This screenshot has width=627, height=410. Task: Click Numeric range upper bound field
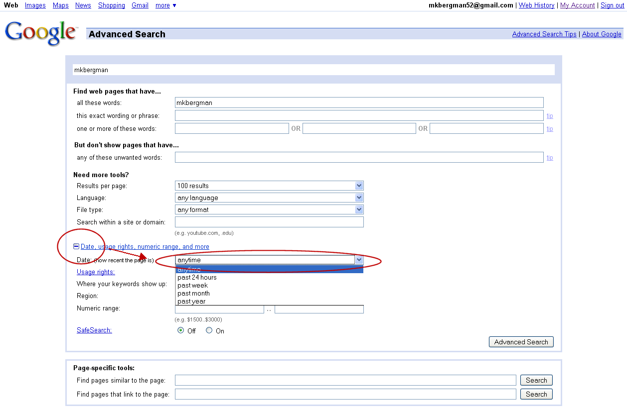coord(319,309)
